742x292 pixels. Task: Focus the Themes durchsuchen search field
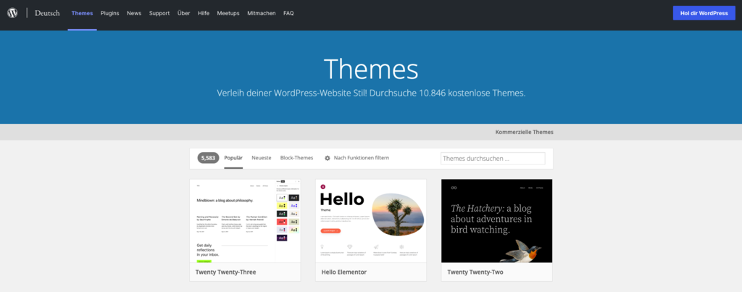point(493,159)
